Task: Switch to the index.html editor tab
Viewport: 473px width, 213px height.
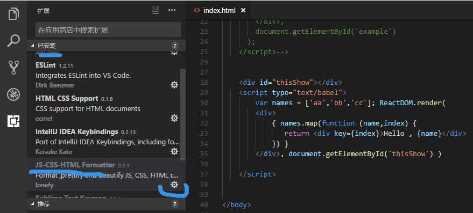Action: 220,10
